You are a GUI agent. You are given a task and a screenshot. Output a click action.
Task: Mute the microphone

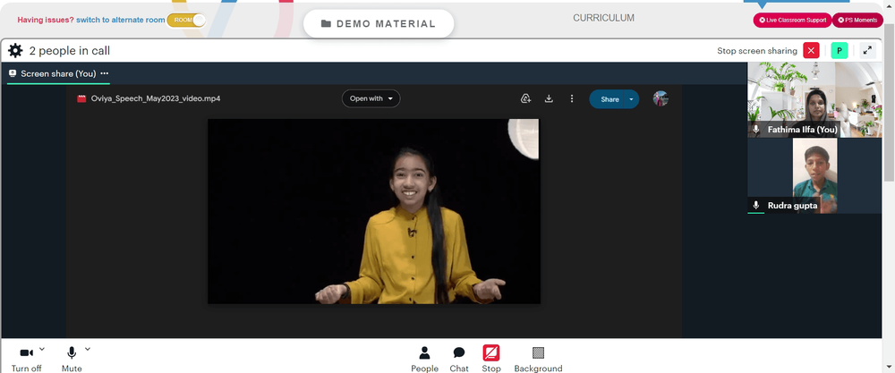point(72,360)
